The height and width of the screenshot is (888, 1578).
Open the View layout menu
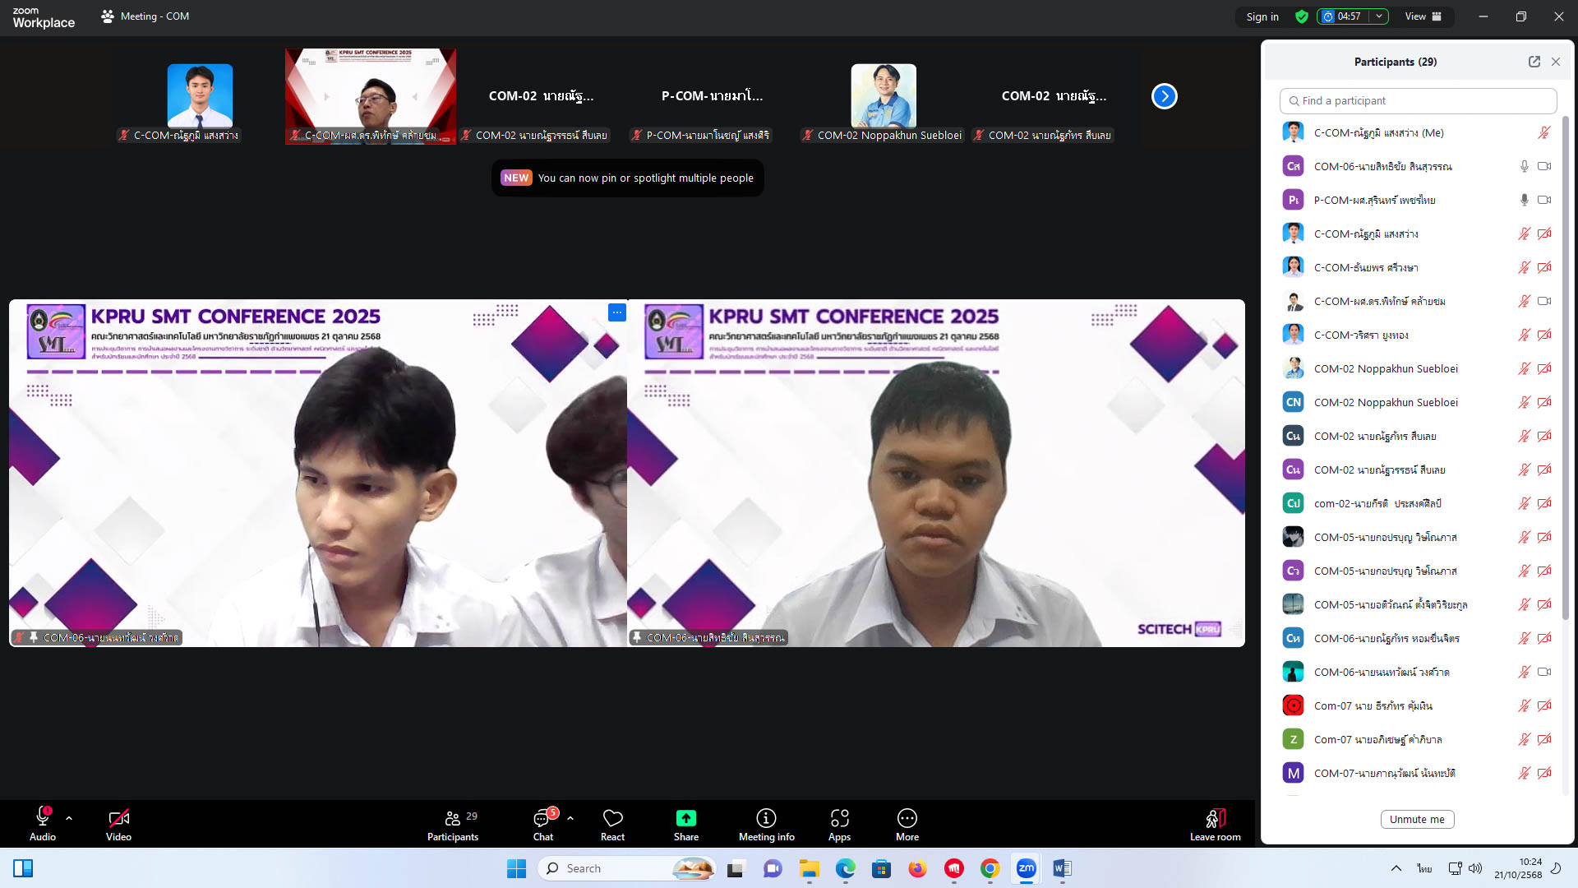coord(1423,16)
